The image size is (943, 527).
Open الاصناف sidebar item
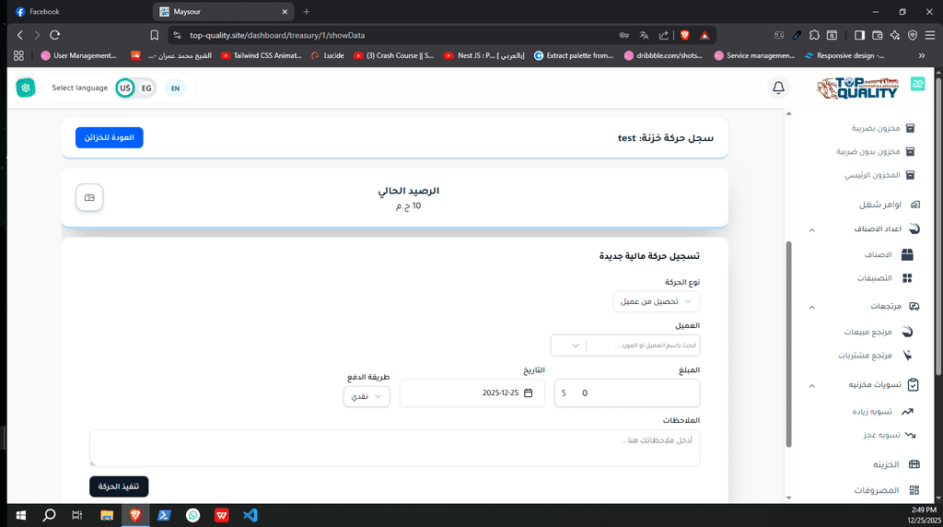[889, 254]
